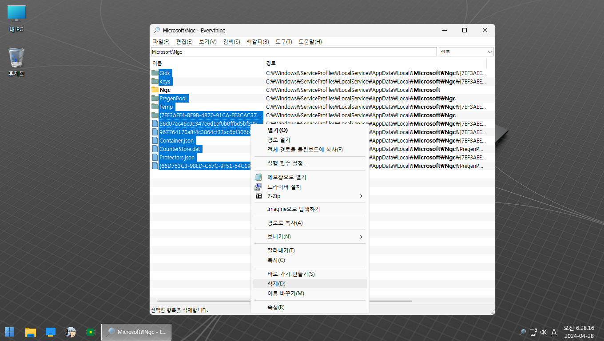Viewport: 604px width, 341px height.
Task: Open the 책갈피(B) menu
Action: [258, 42]
